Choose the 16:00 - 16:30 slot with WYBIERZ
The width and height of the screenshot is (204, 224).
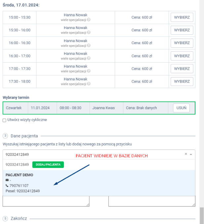pyautogui.click(x=182, y=43)
